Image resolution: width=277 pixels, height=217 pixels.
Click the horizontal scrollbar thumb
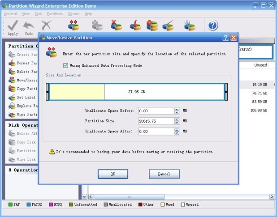pyautogui.click(x=130, y=197)
